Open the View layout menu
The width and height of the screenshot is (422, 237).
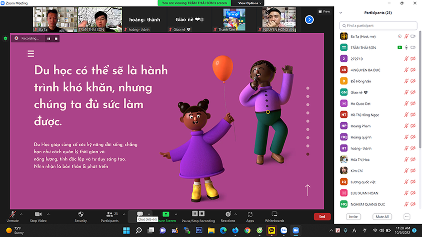[324, 11]
